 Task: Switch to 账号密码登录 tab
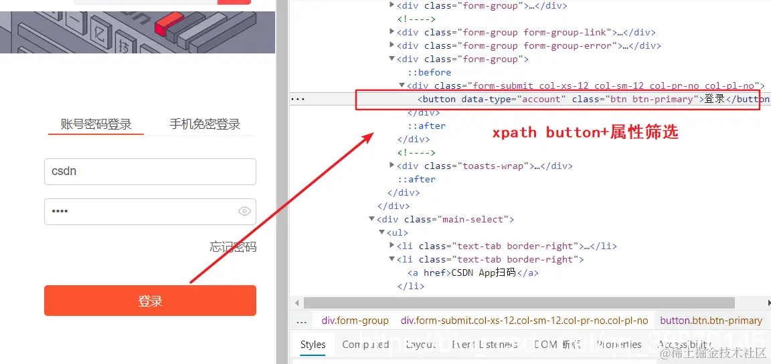96,124
